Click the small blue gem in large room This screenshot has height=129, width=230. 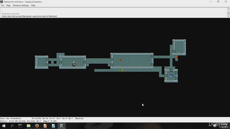click(128, 63)
